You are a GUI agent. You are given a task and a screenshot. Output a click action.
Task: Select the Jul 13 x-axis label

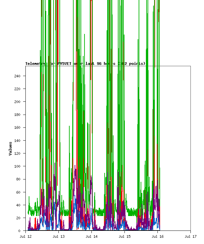(x=58, y=236)
